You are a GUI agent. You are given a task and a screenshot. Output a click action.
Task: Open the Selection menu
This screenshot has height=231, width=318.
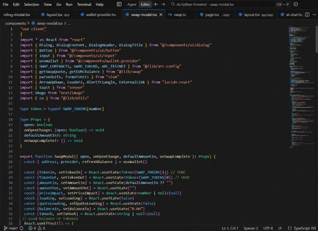tap(31, 5)
